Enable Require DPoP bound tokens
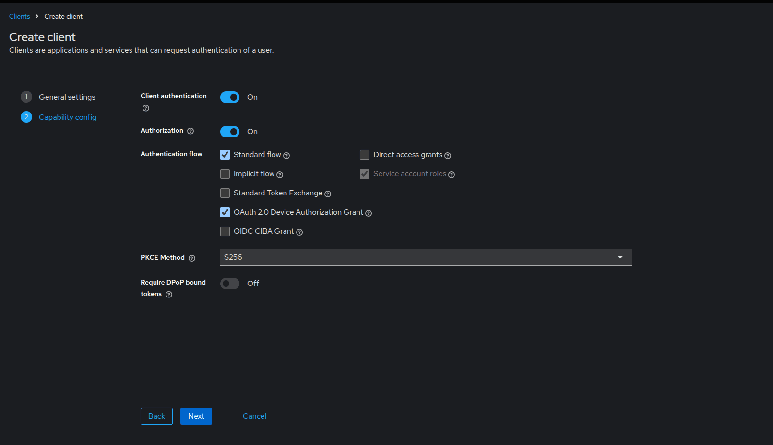773x445 pixels. pos(230,283)
